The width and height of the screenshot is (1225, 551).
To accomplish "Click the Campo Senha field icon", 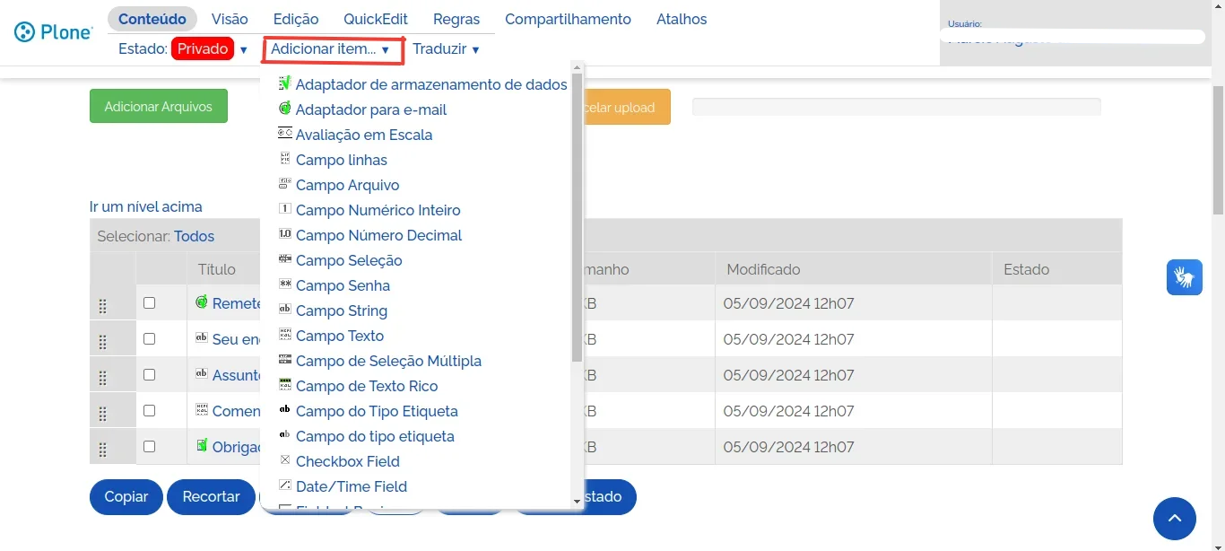I will click(285, 284).
